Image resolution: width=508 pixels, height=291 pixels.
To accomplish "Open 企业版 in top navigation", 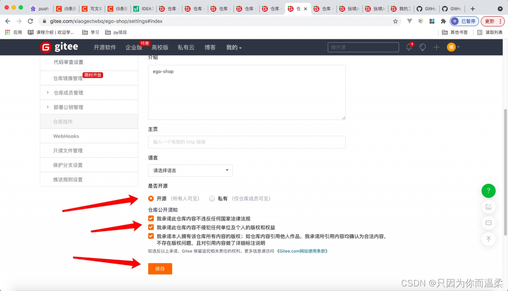I will pyautogui.click(x=134, y=47).
